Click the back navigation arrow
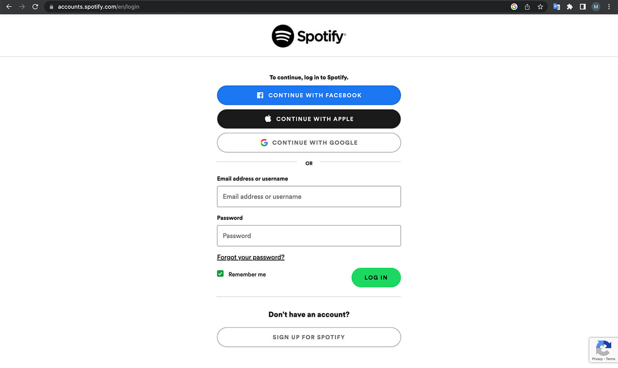Screen dimensions: 618x368 (x=9, y=7)
